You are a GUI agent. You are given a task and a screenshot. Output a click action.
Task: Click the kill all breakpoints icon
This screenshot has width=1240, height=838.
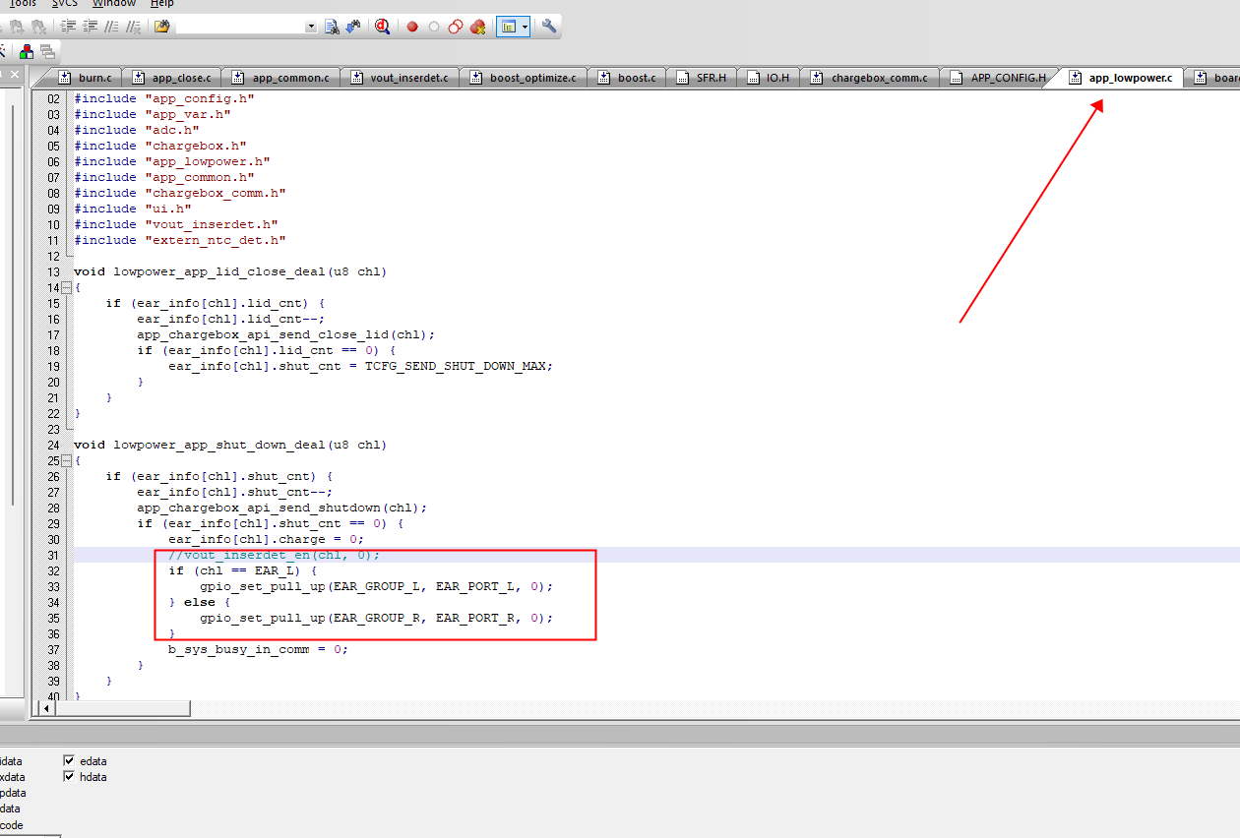478,27
